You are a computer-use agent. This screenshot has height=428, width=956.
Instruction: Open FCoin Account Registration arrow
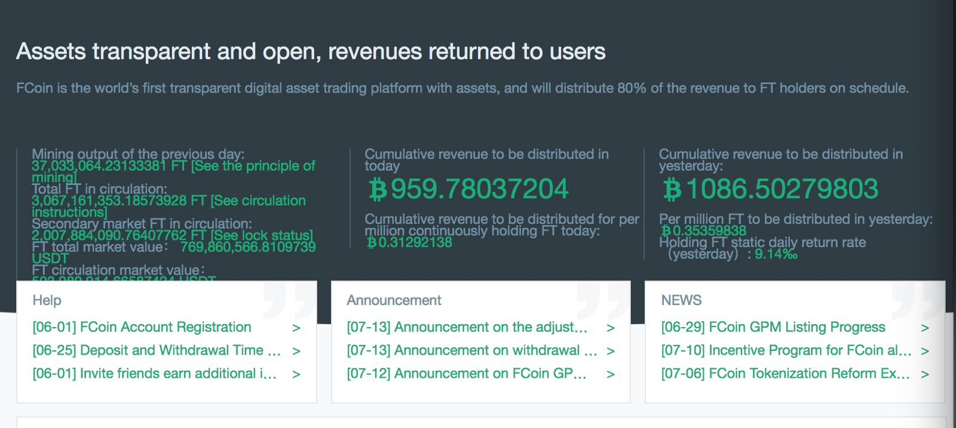[x=296, y=328]
